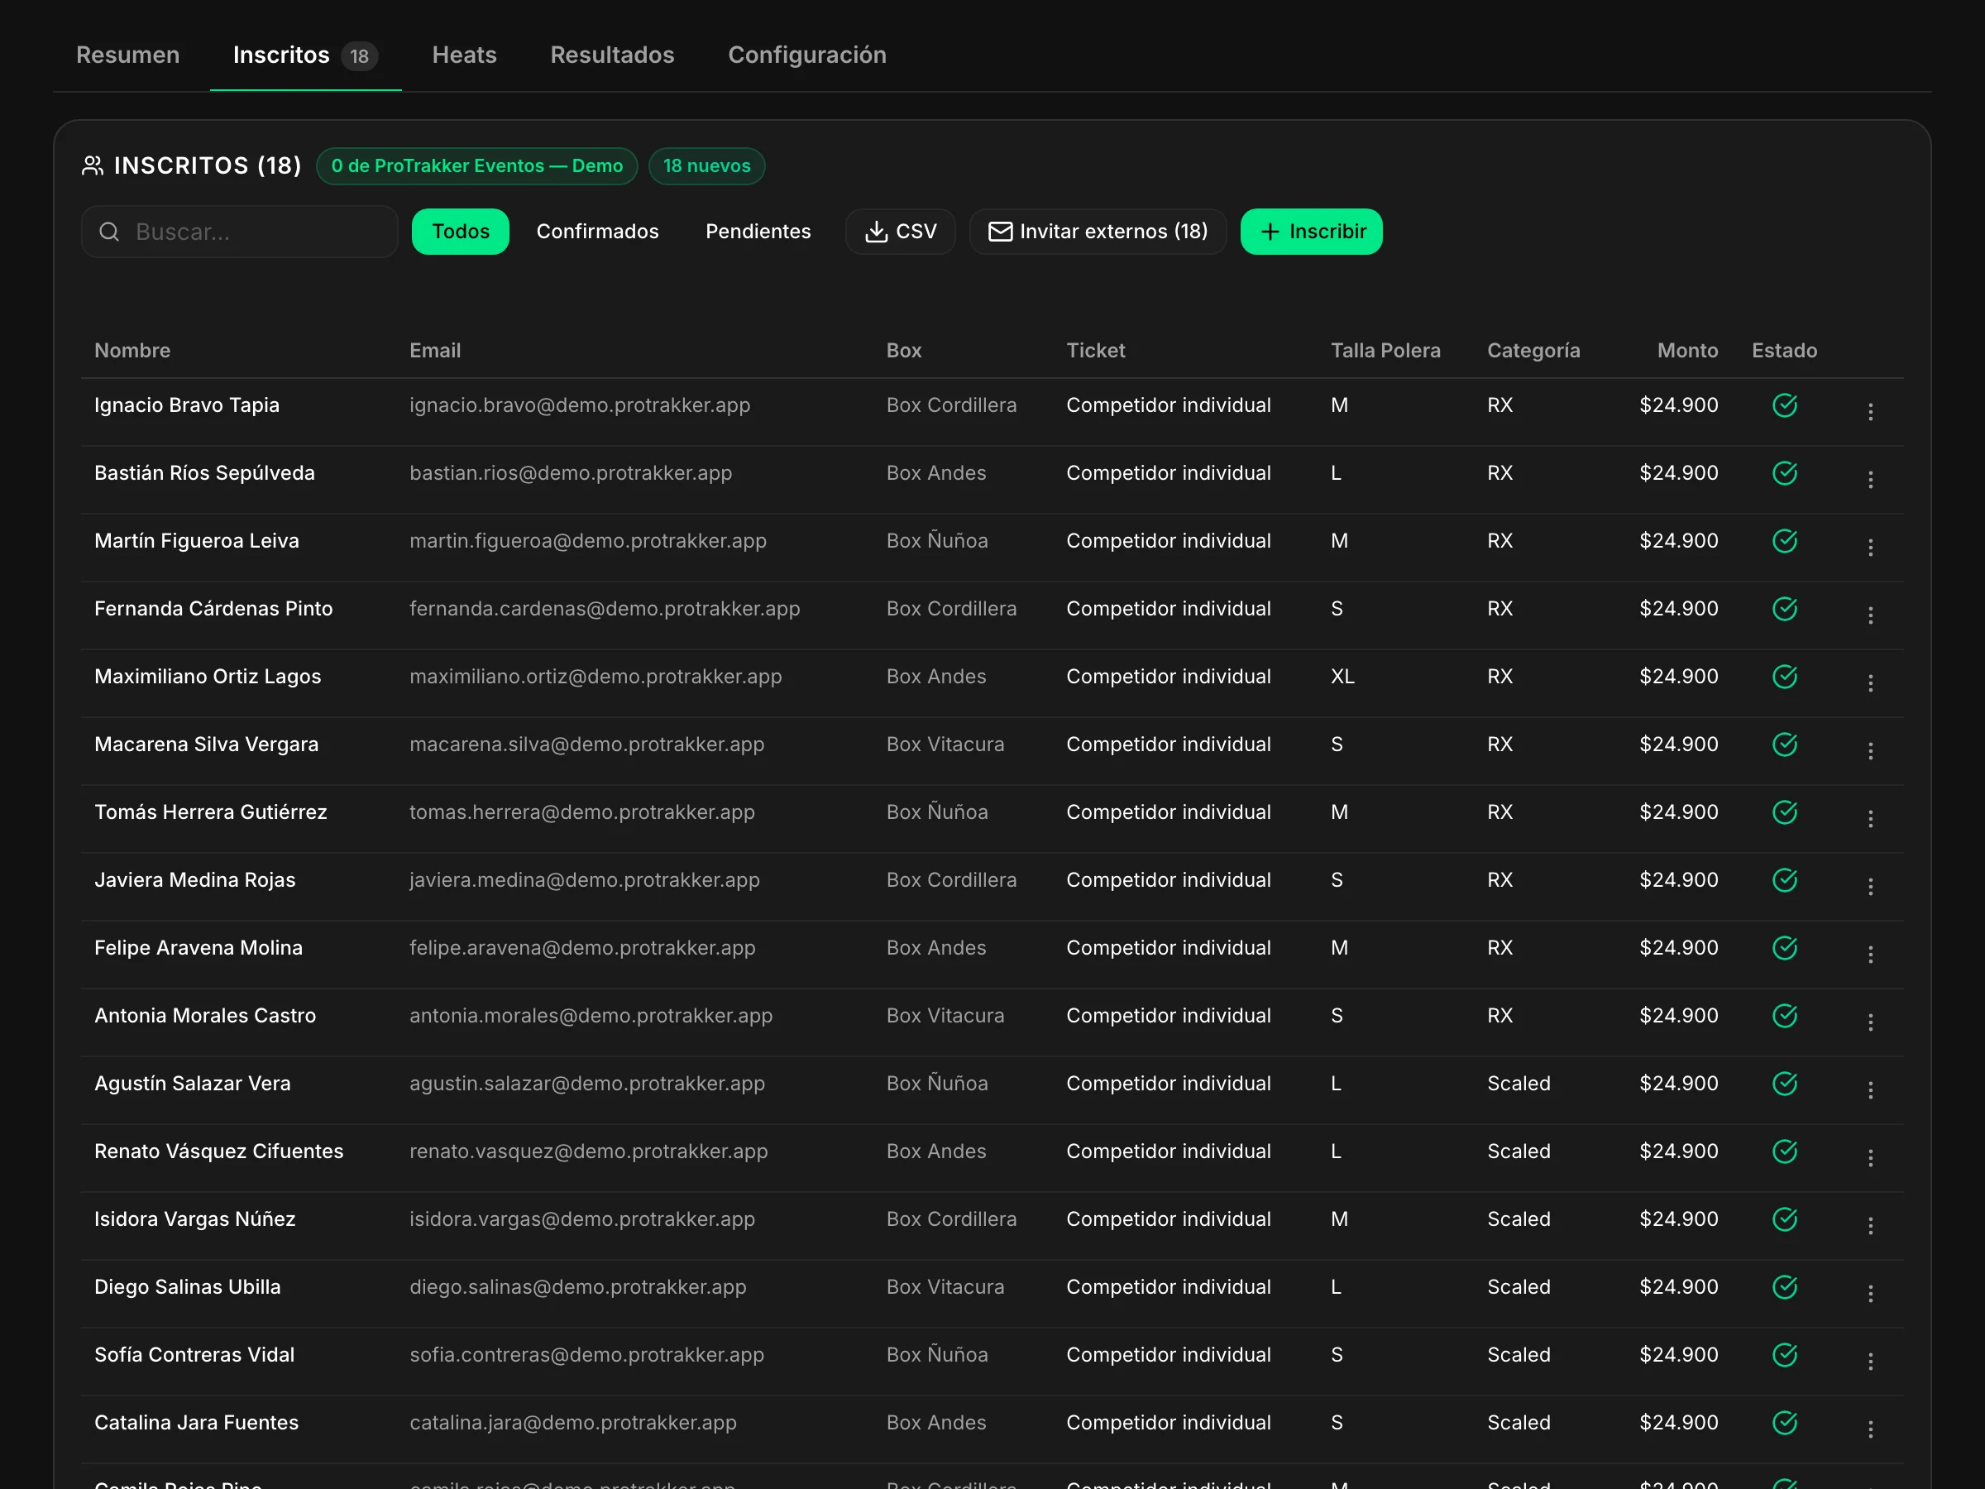
Task: Click email fernanda.cardenas@demo.protrakker.app
Action: tap(605, 609)
